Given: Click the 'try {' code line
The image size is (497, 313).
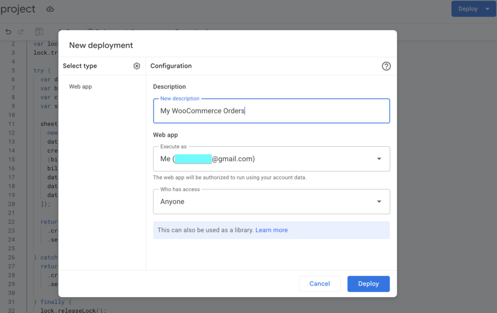Looking at the screenshot, I should [42, 71].
